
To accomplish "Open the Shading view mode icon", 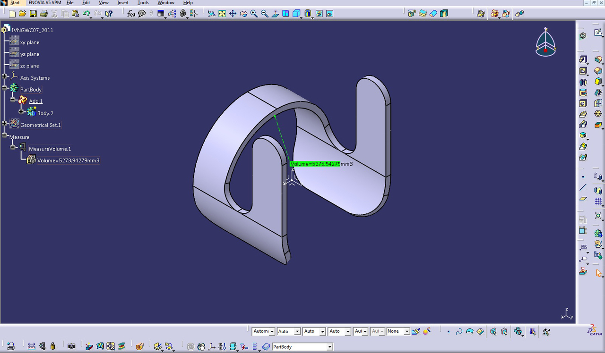I will pos(308,14).
